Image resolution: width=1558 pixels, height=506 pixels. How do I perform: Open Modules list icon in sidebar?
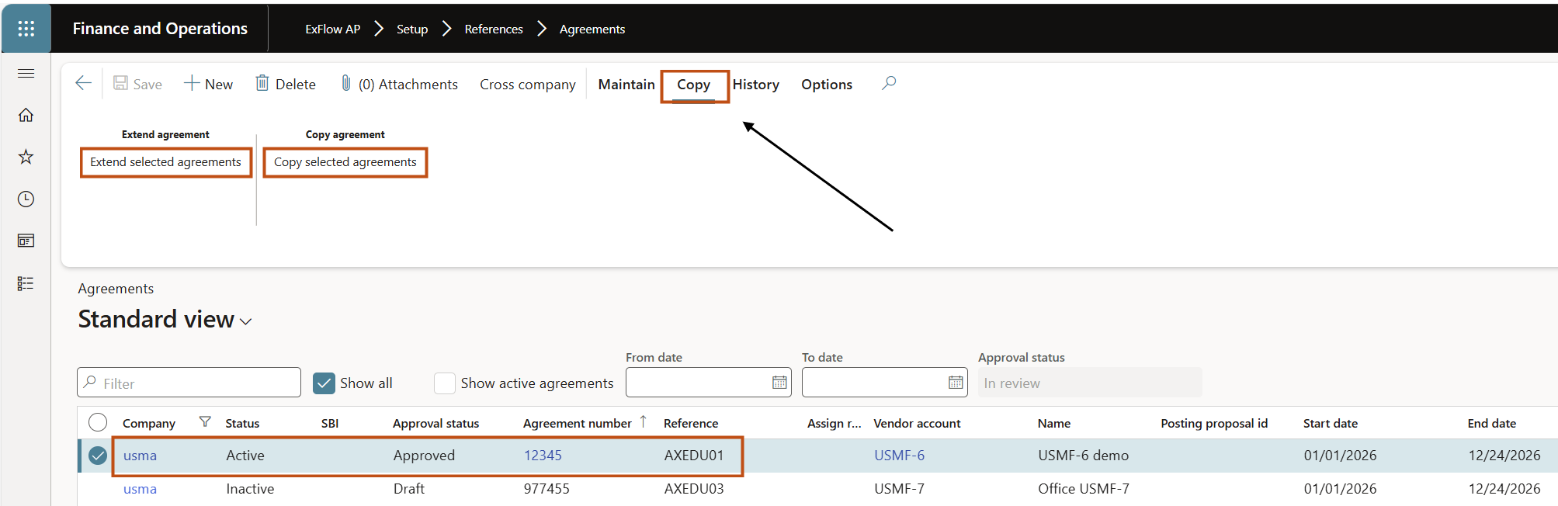26,283
